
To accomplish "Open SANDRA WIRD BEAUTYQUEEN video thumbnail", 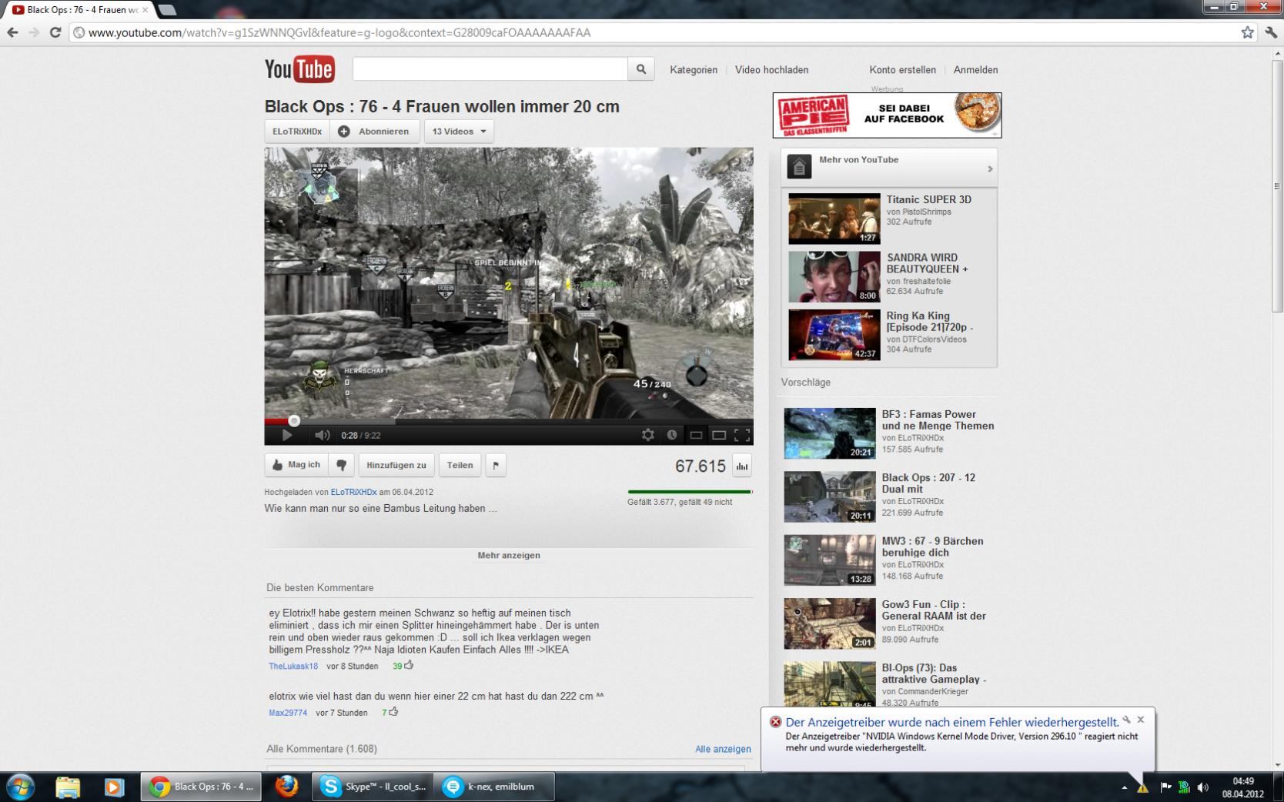I will point(834,277).
